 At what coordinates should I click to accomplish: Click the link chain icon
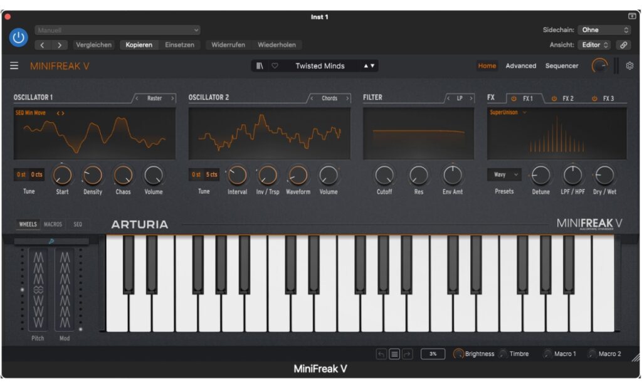click(623, 45)
